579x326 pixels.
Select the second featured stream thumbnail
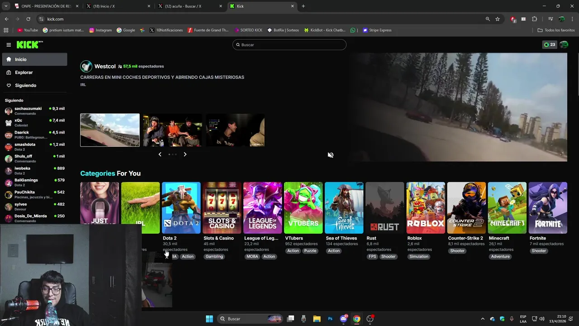click(x=172, y=130)
